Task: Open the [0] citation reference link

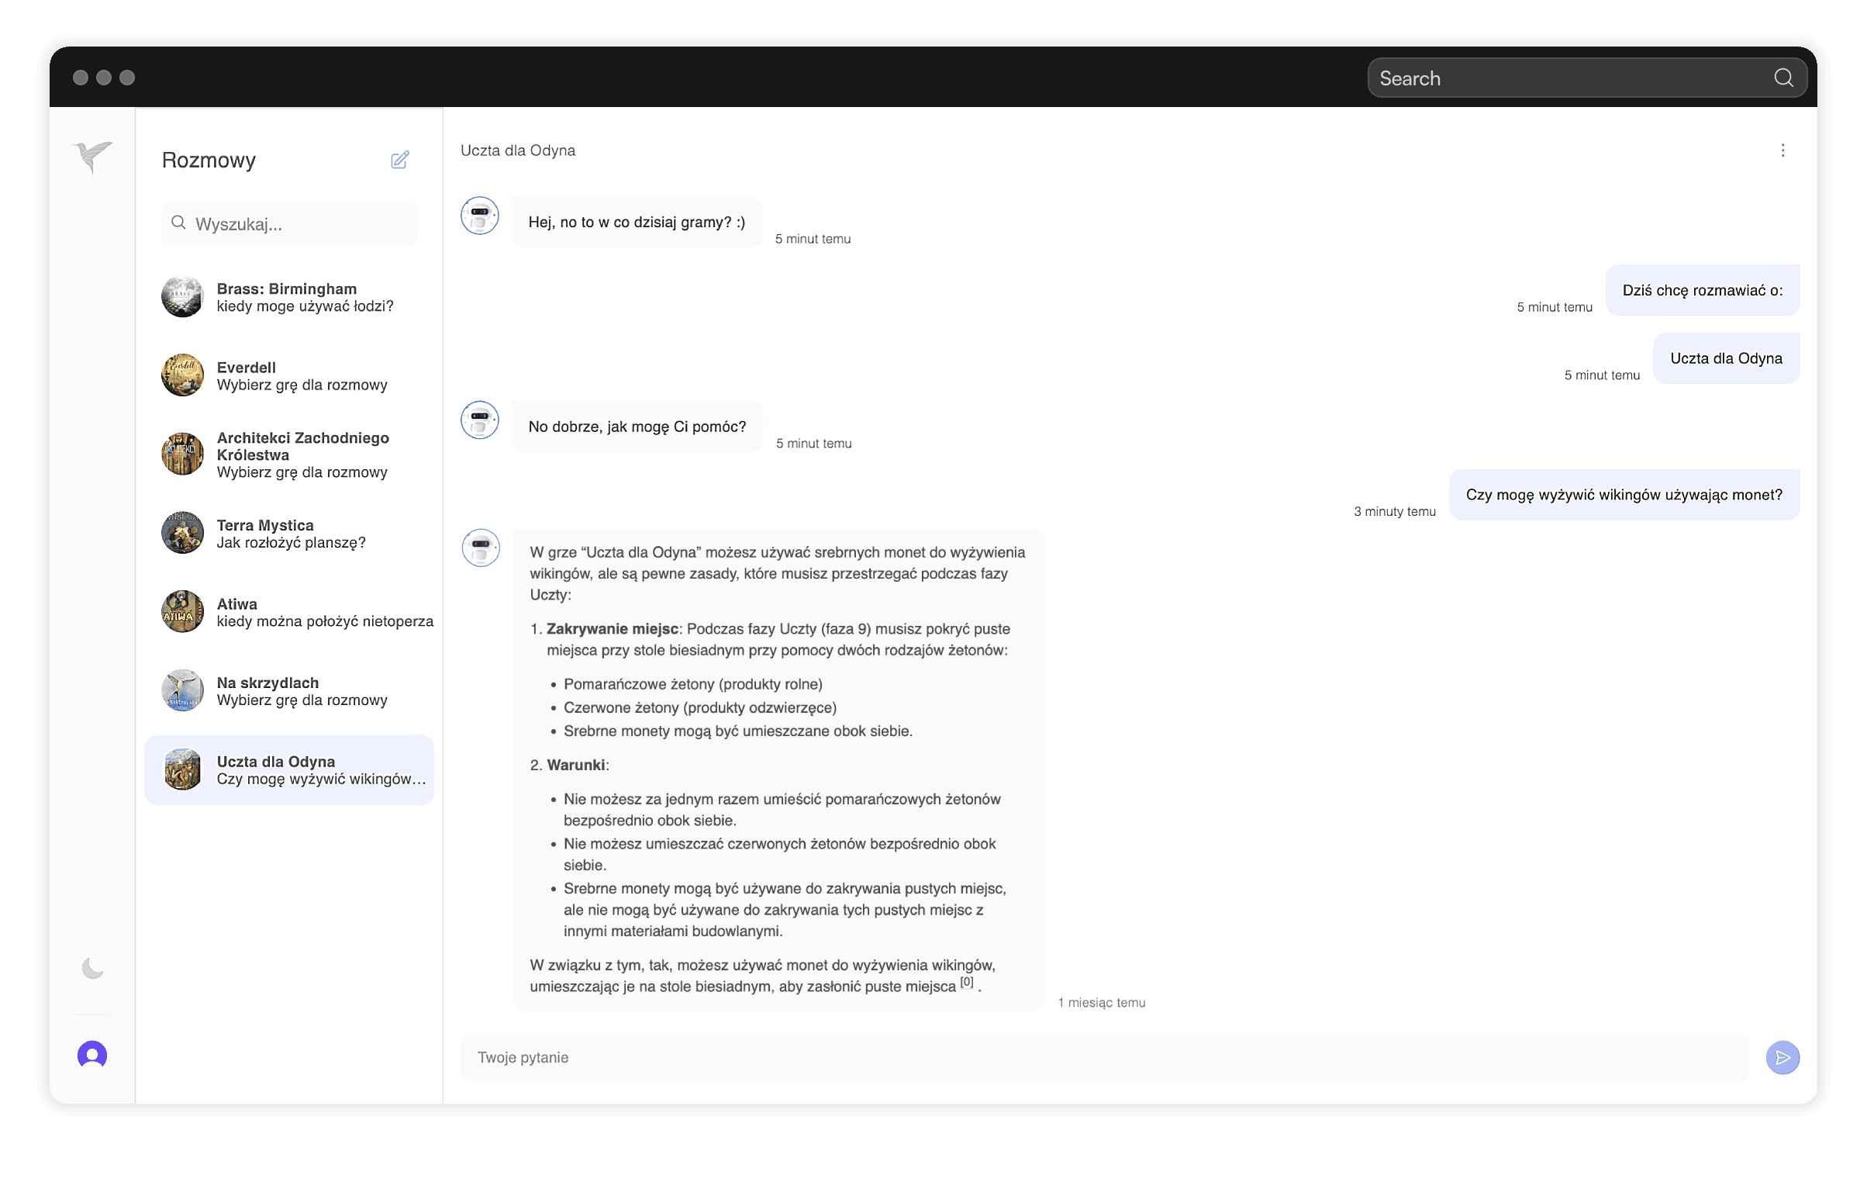Action: (x=967, y=982)
